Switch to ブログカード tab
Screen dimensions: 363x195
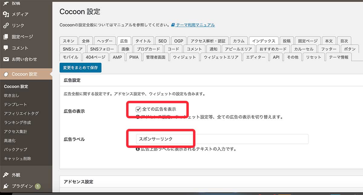pos(148,49)
